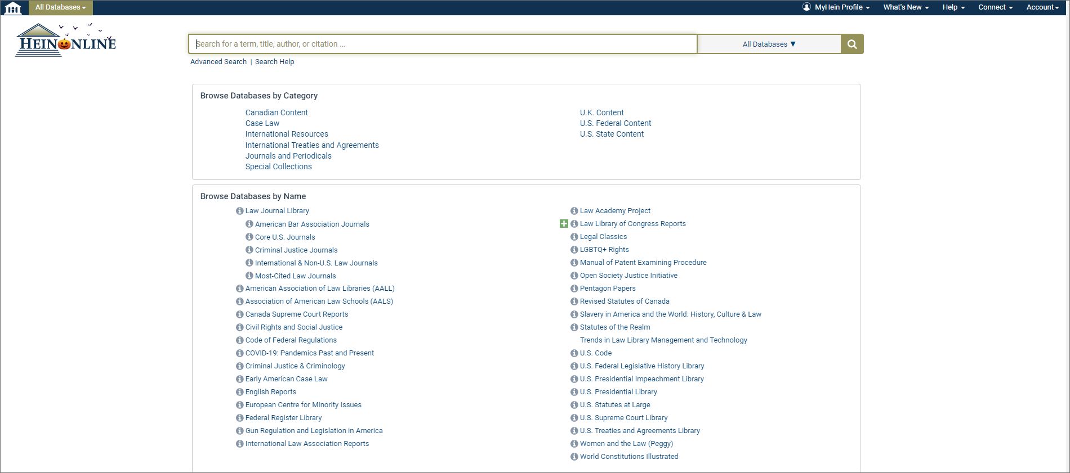
Task: Click the HeinOnline logo
Action: point(66,40)
